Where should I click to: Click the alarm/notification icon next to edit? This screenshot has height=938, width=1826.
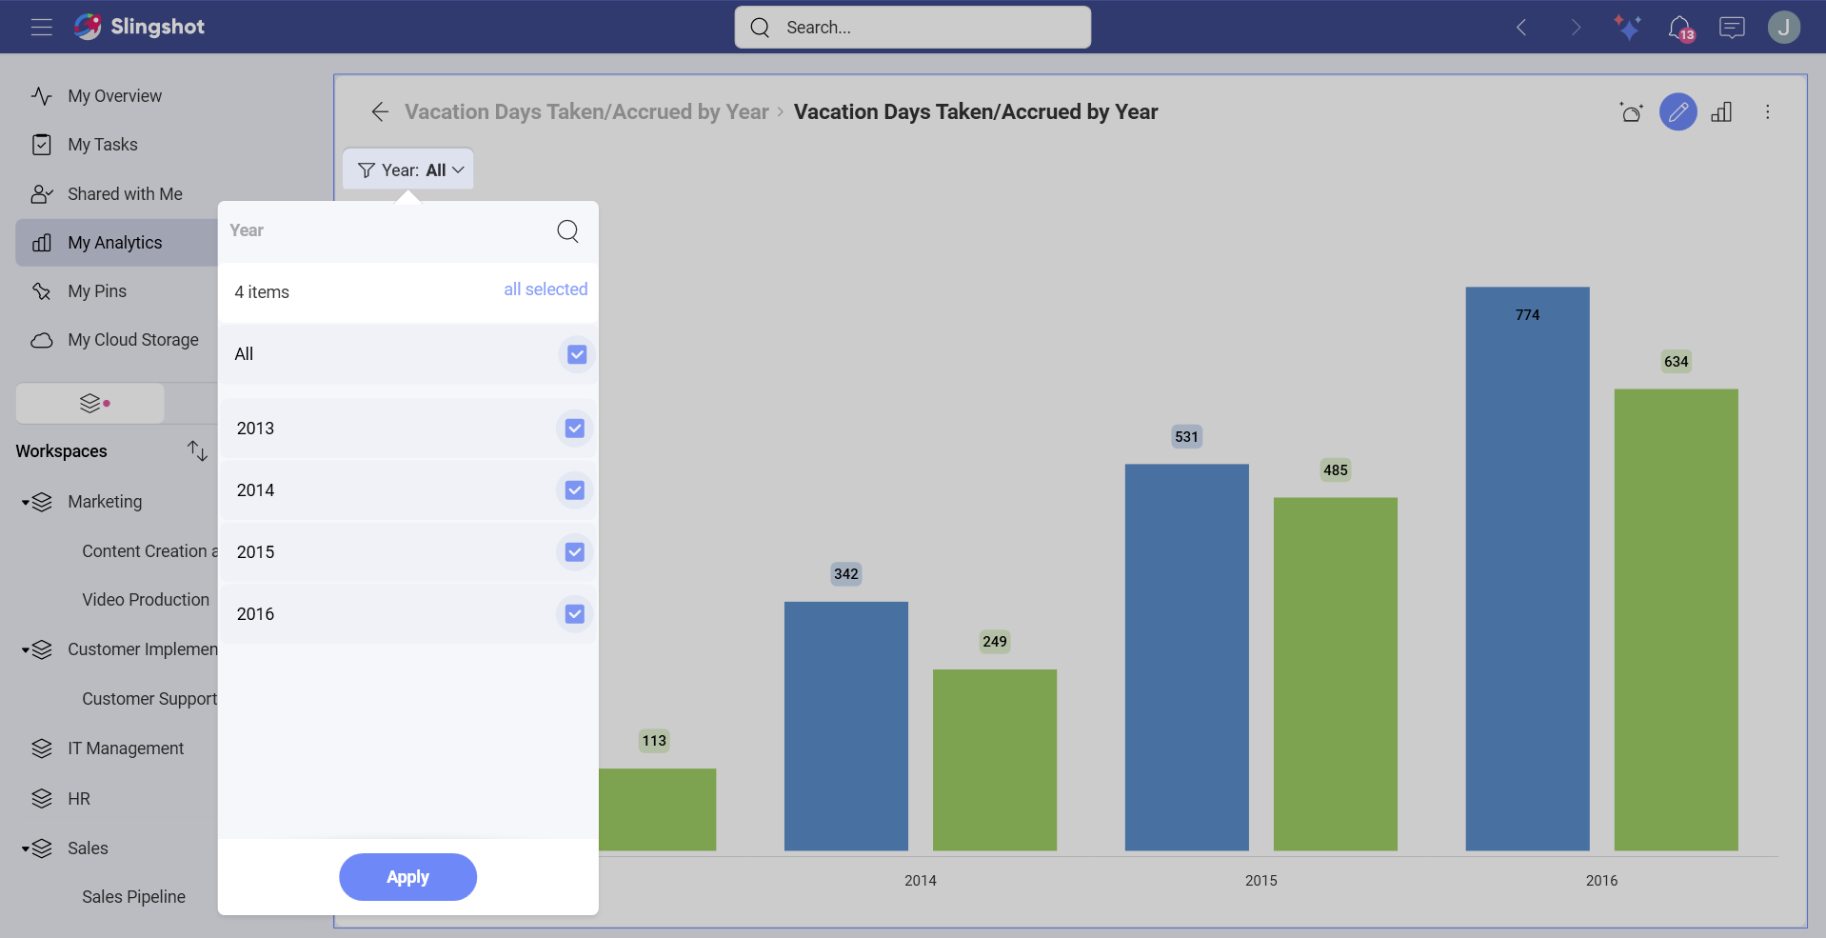pyautogui.click(x=1631, y=112)
